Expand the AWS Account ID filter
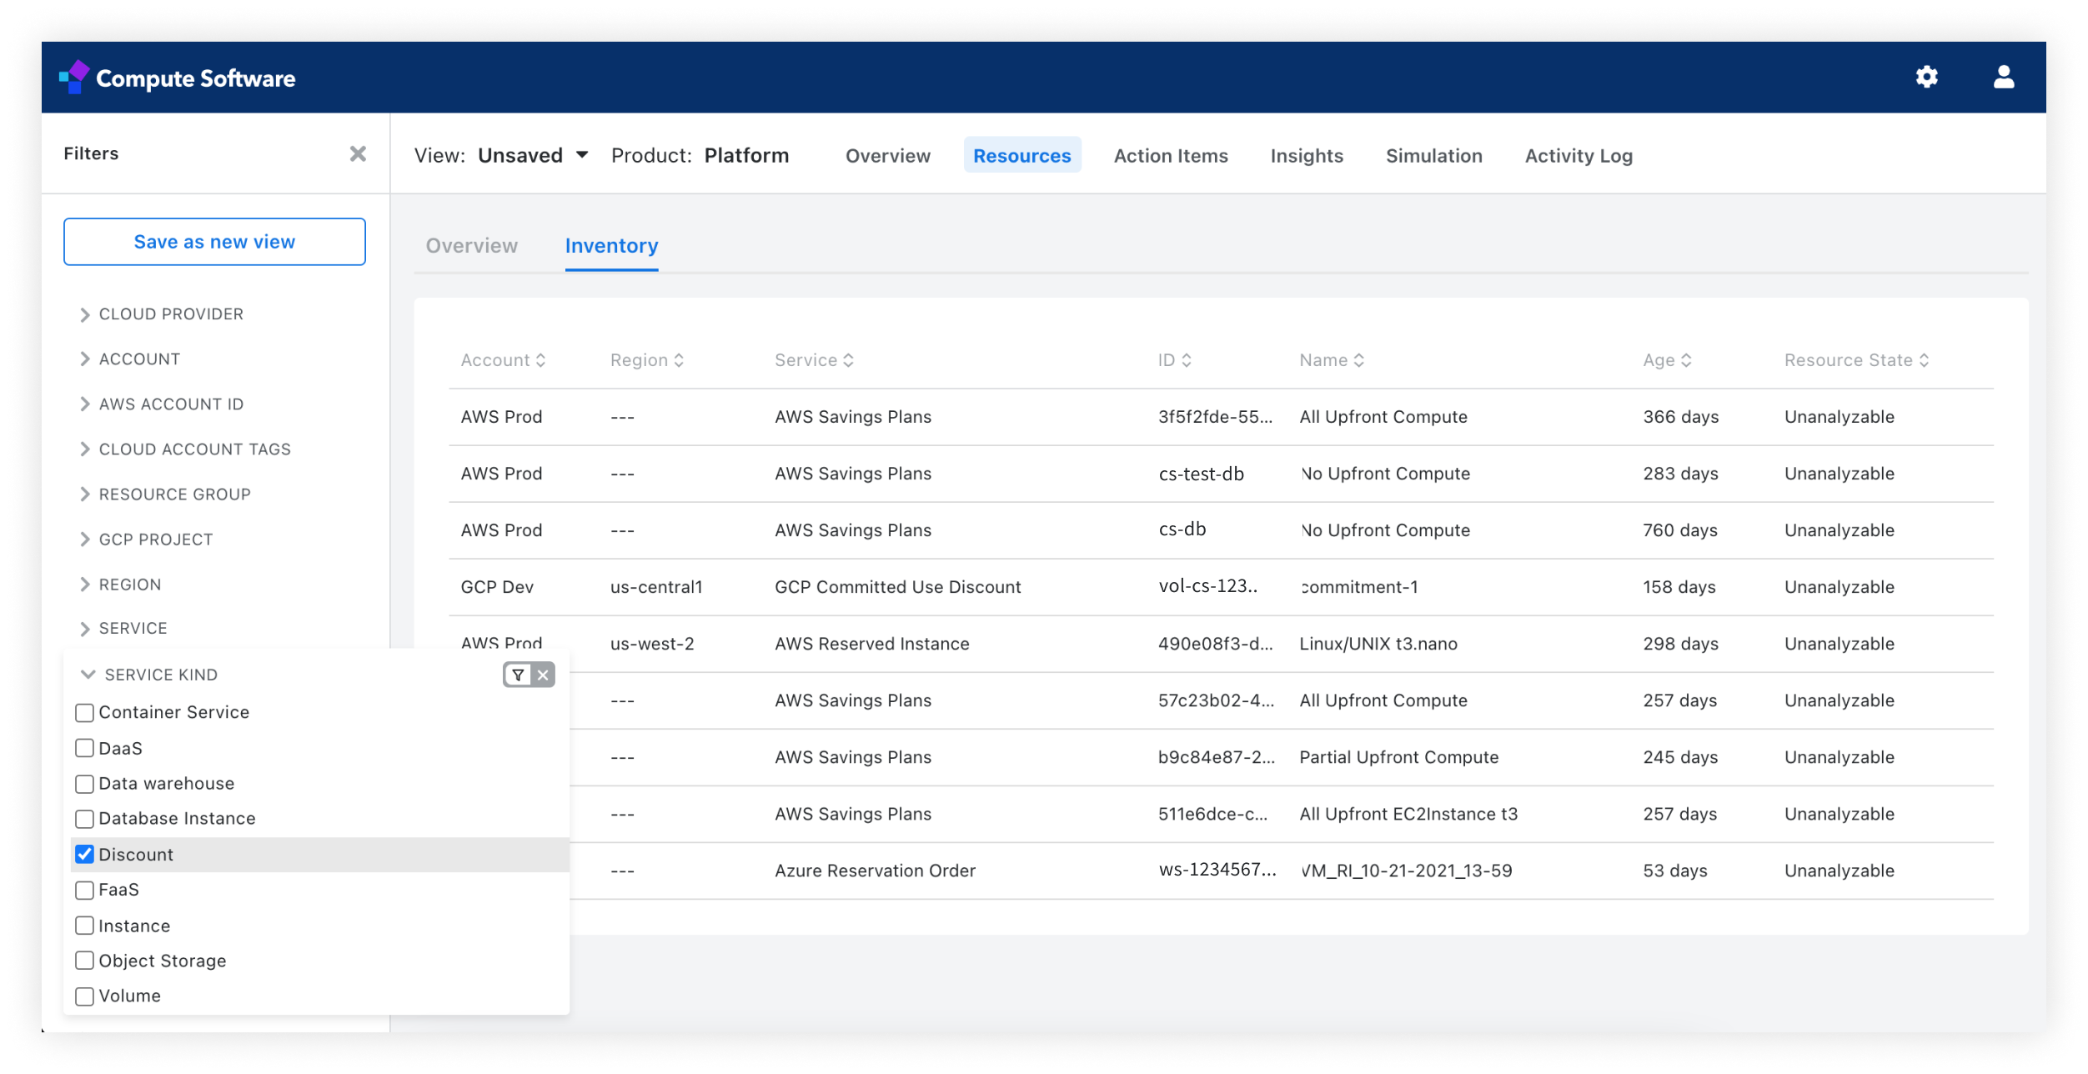This screenshot has width=2088, height=1074. click(162, 404)
